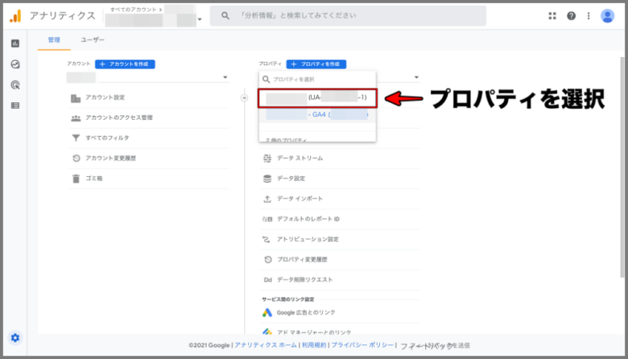Expand the プロパティ selector dropdown arrow
Image resolution: width=628 pixels, height=359 pixels.
(416, 77)
